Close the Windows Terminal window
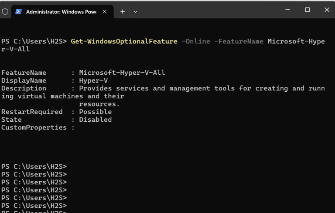Viewport: 335px width, 213px height. [x=327, y=10]
